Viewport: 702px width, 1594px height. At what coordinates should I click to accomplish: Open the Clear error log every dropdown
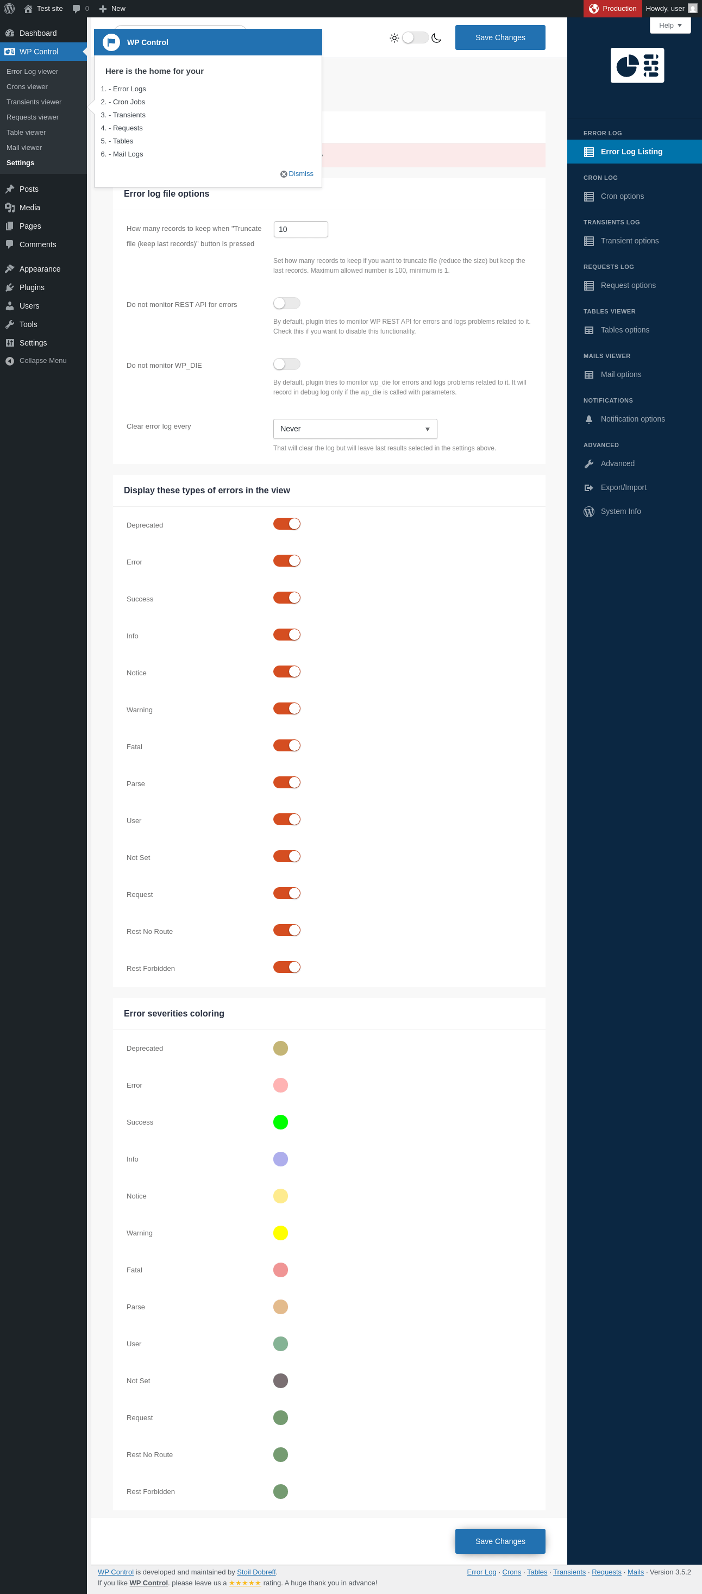click(x=355, y=429)
